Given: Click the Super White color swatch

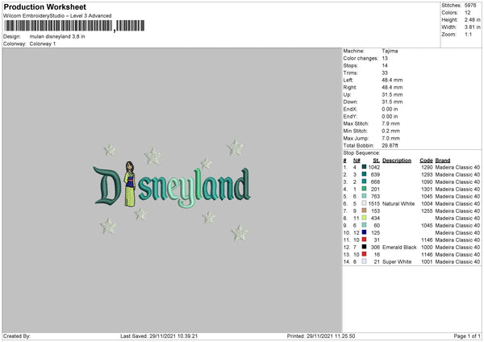Looking at the screenshot, I should pos(364,261).
